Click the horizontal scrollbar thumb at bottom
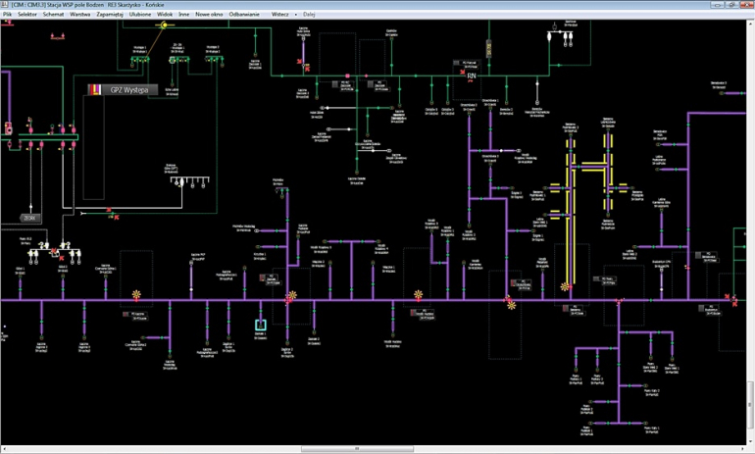Image resolution: width=755 pixels, height=454 pixels. pyautogui.click(x=356, y=449)
